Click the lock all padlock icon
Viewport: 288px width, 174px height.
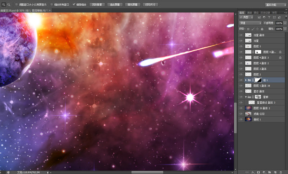pyautogui.click(x=262, y=29)
